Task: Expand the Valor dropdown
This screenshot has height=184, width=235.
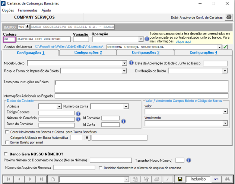Action: 225,112
